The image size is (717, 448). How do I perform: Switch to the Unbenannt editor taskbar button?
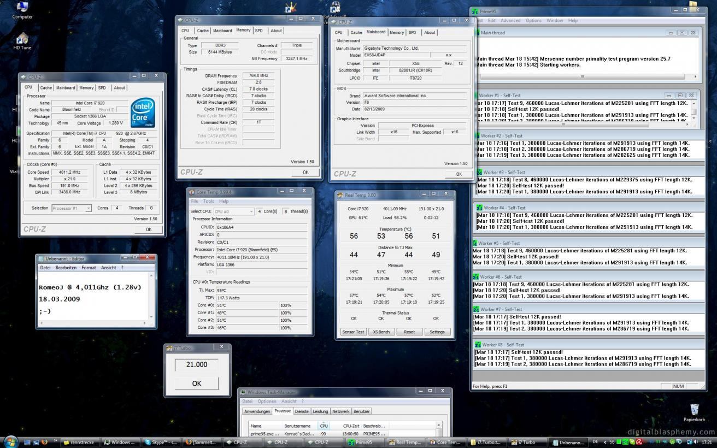569,442
